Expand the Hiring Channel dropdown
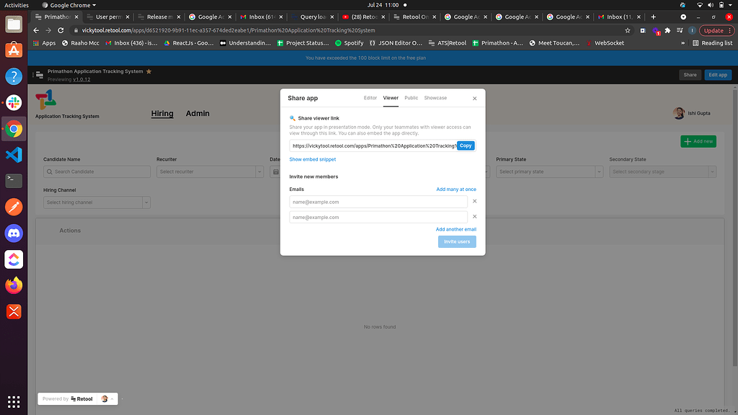Viewport: 738px width, 415px height. pyautogui.click(x=97, y=202)
